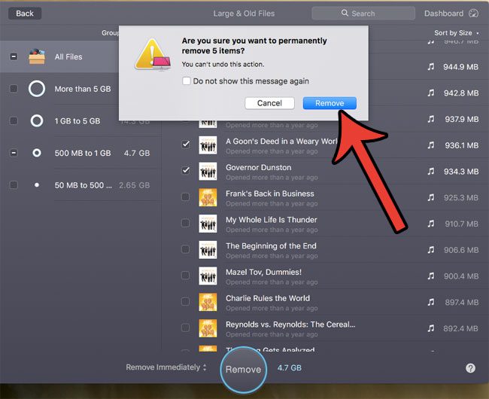Click the All Files box icon
The image size is (489, 399).
37,56
